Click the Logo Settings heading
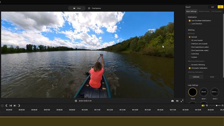Screen dimensions: 224x126 click(193, 85)
